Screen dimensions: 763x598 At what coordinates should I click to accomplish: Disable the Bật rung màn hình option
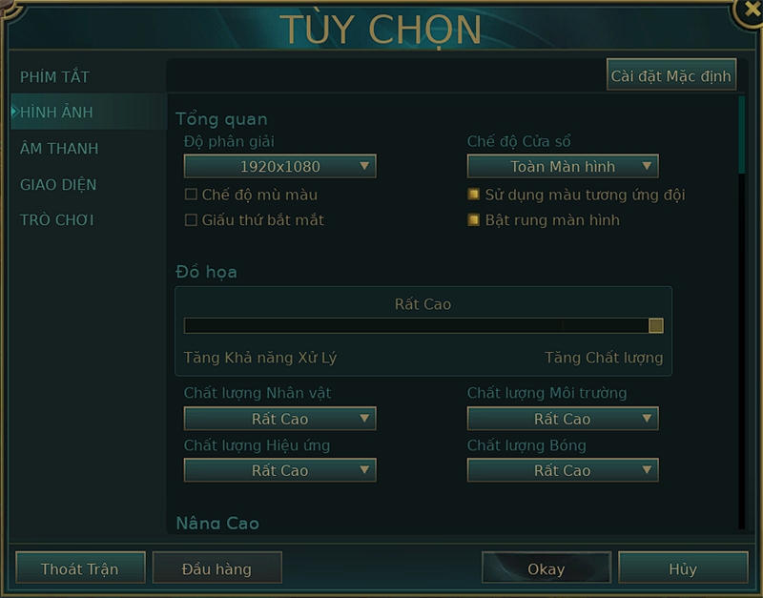tap(474, 219)
